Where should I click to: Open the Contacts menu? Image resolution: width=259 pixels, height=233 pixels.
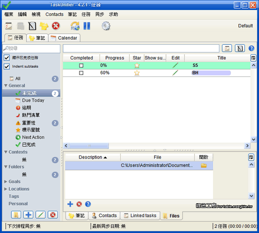54,15
